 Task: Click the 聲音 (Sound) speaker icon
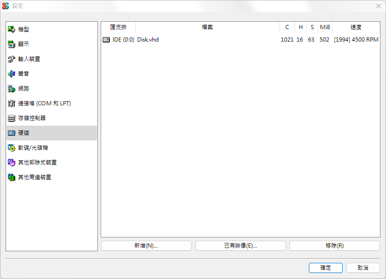12,74
